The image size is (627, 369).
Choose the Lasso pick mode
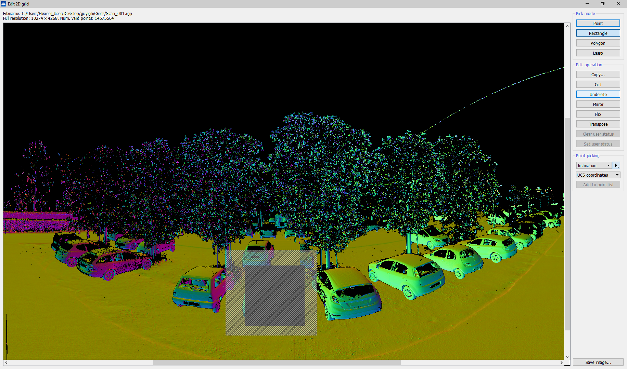click(x=598, y=53)
